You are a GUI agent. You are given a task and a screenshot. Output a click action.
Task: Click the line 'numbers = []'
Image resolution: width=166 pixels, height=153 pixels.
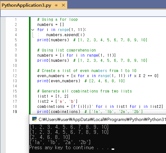click(51, 25)
